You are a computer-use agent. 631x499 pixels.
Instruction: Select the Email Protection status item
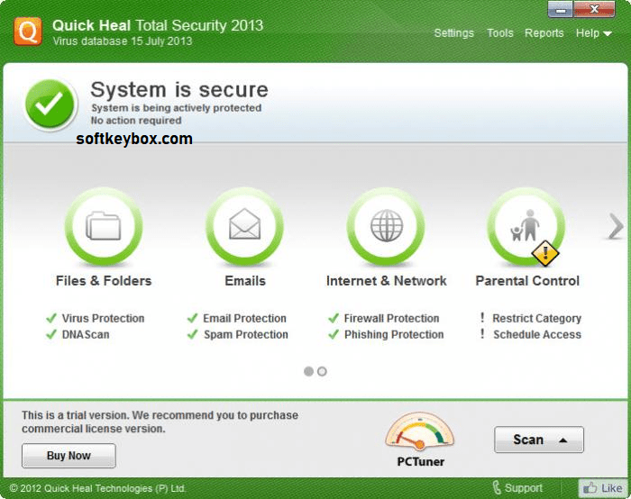236,318
